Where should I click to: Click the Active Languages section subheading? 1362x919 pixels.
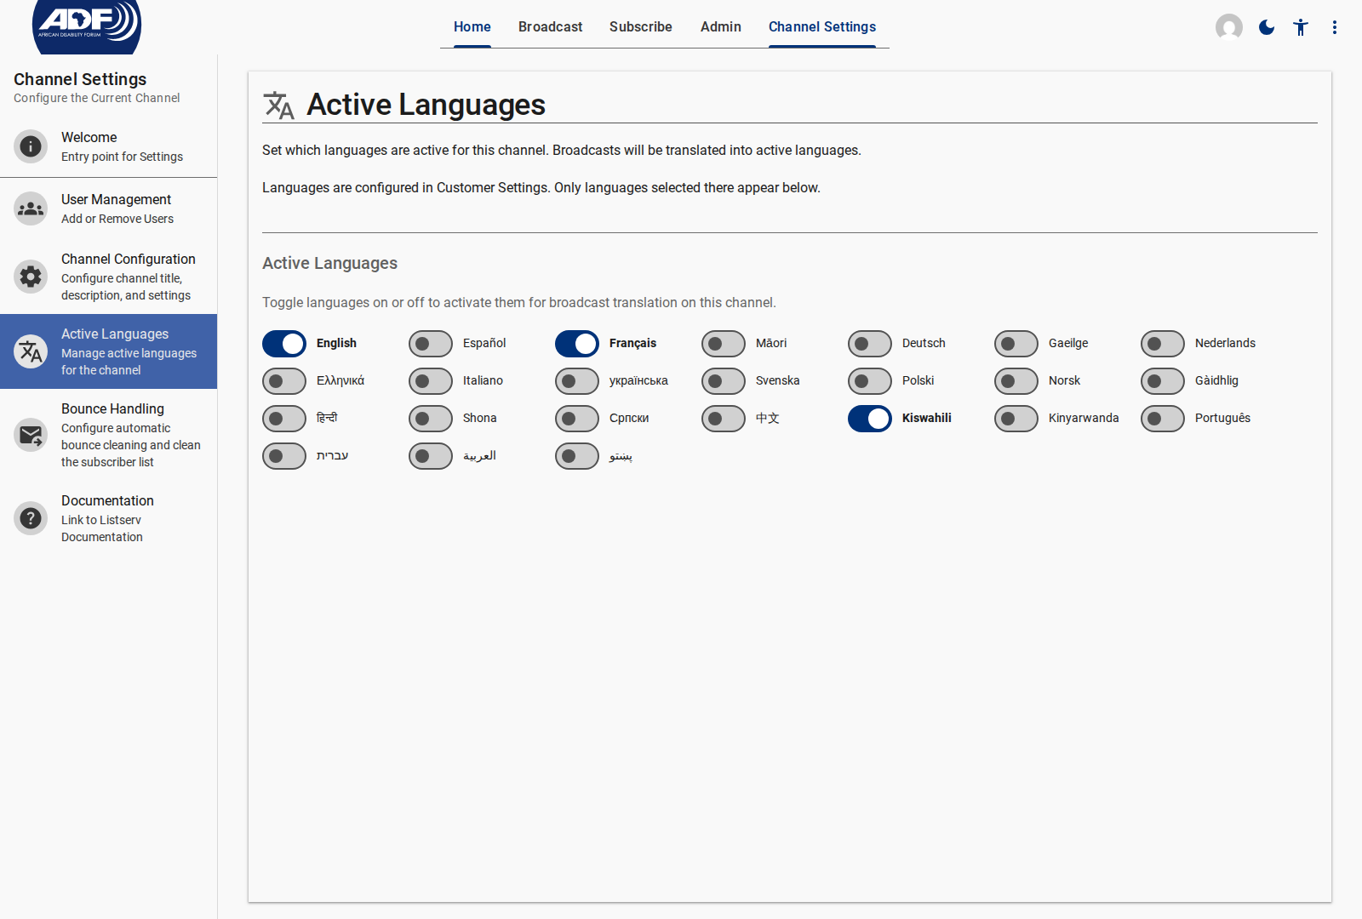[329, 263]
